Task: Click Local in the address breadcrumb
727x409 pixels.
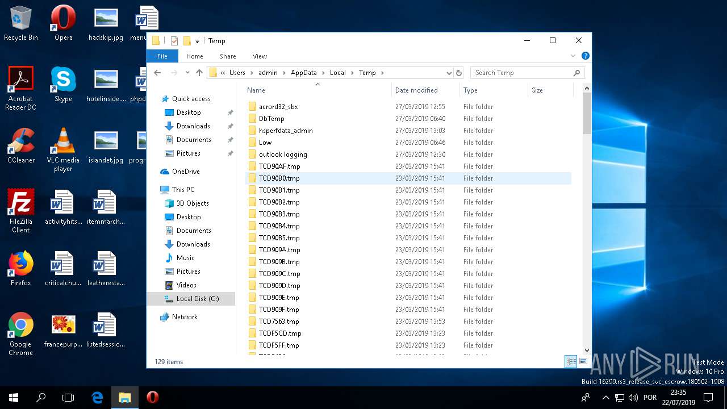Action: point(338,73)
